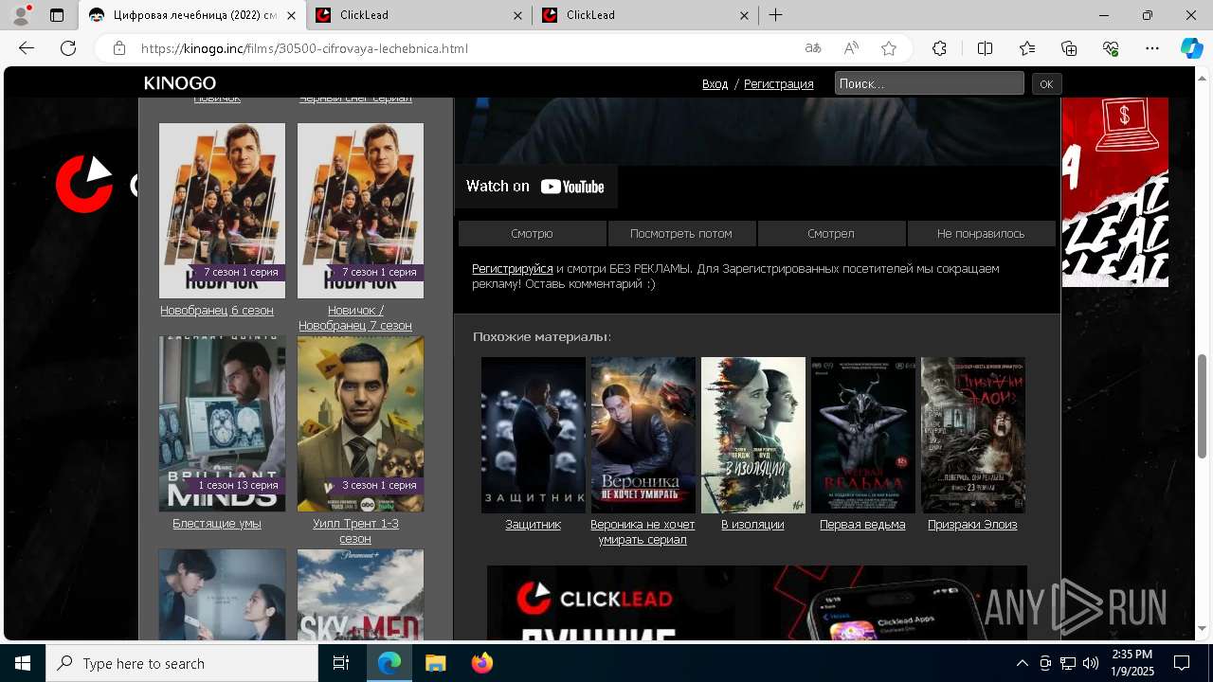
Task: Open the Защитник poster thumbnail
Action: 533,435
